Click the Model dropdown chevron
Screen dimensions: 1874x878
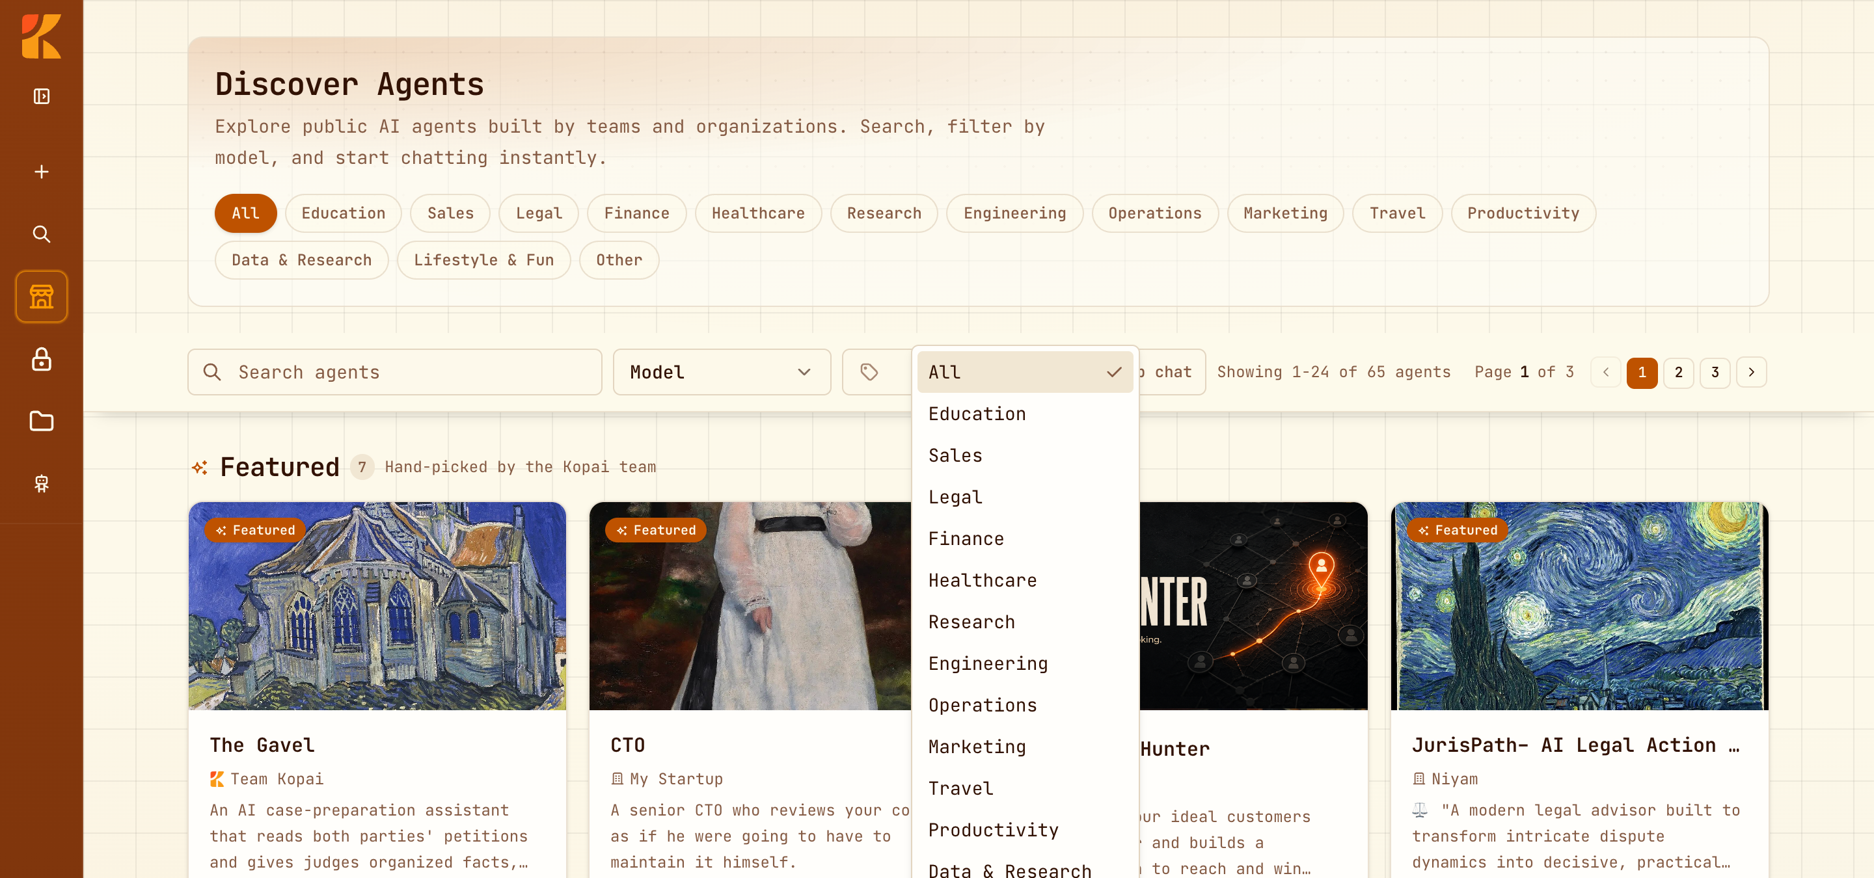804,372
